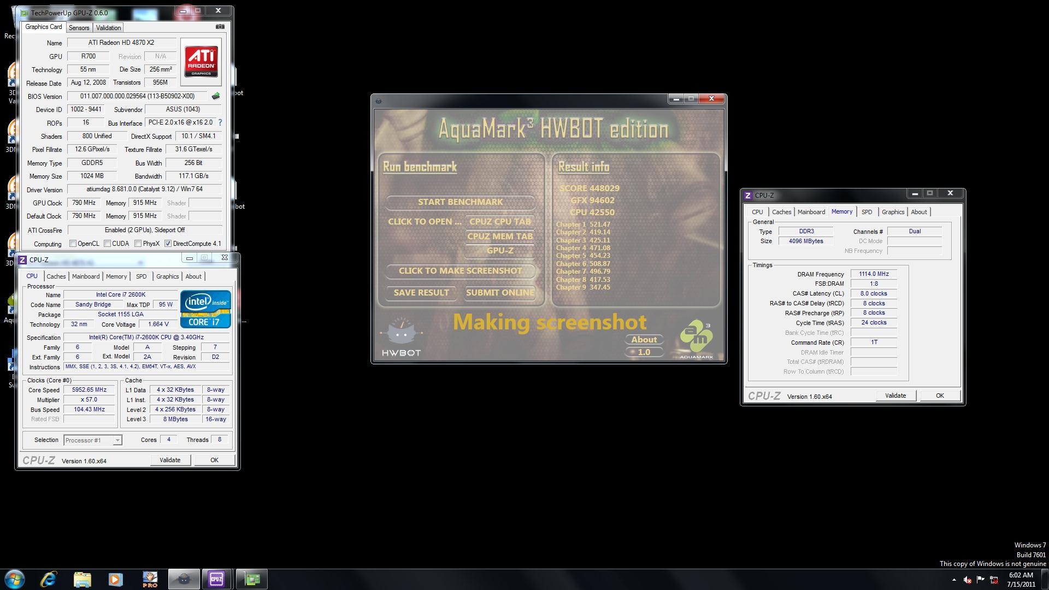Click the ATI Radeon logo in GPU-Z
Screen dimensions: 1049x590
pyautogui.click(x=201, y=62)
